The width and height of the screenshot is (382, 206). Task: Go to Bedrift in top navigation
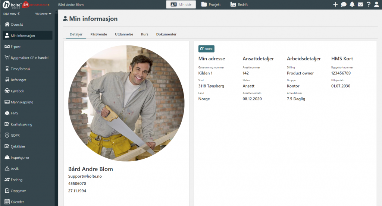[x=239, y=4]
